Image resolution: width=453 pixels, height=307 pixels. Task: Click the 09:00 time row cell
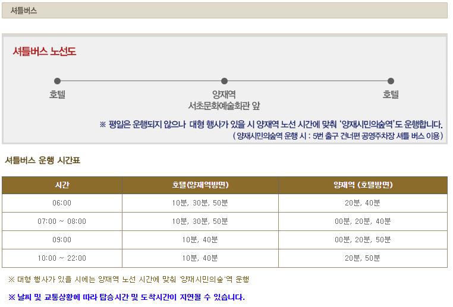click(62, 240)
